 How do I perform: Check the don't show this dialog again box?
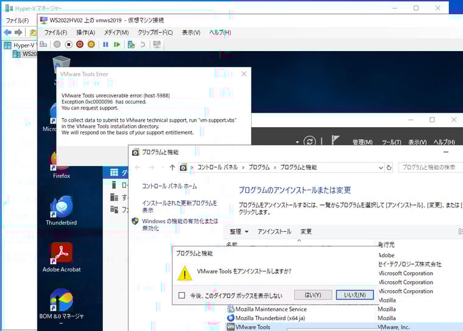(182, 296)
